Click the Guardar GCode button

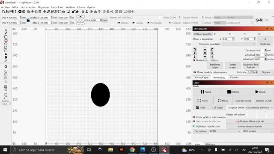pos(243,101)
